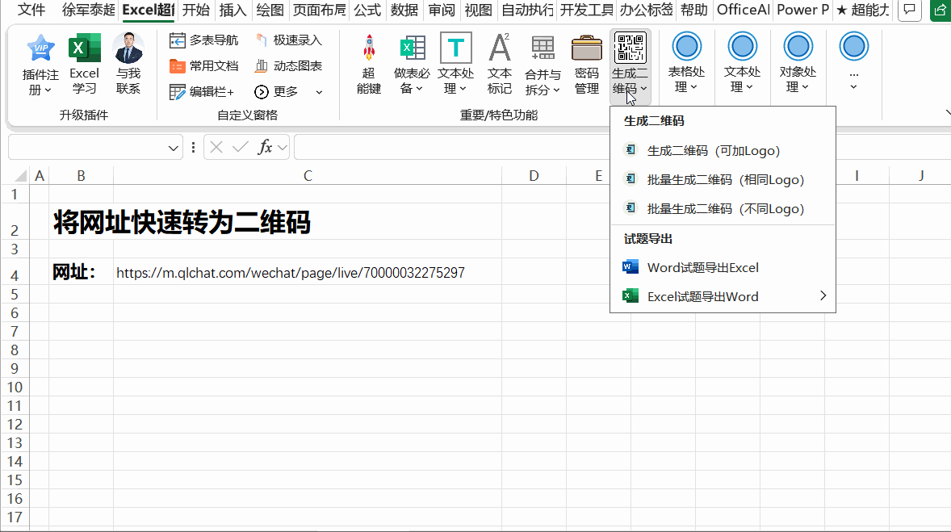The width and height of the screenshot is (951, 532).
Task: Open the Name Box dropdown arrow
Action: point(173,148)
